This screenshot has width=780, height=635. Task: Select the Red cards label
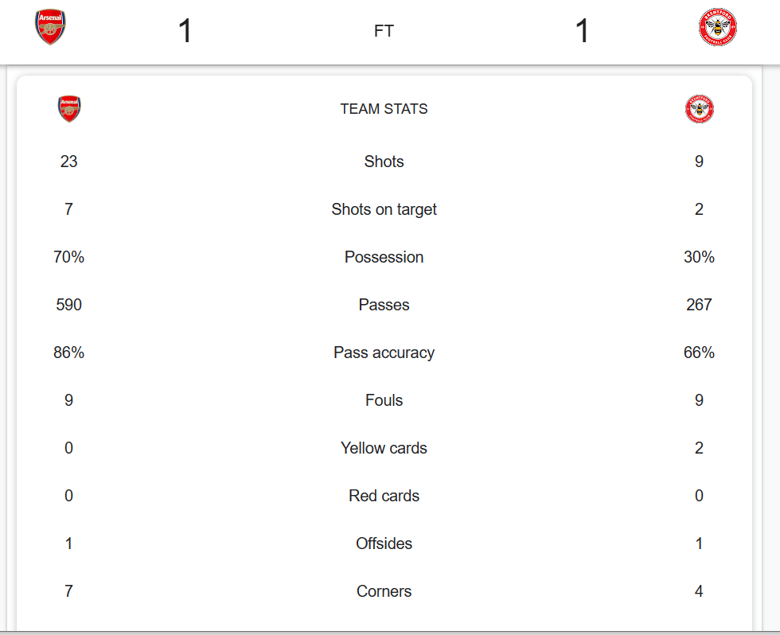pyautogui.click(x=384, y=496)
